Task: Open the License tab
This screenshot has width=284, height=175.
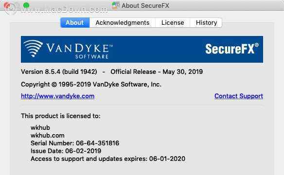Action: (x=173, y=23)
